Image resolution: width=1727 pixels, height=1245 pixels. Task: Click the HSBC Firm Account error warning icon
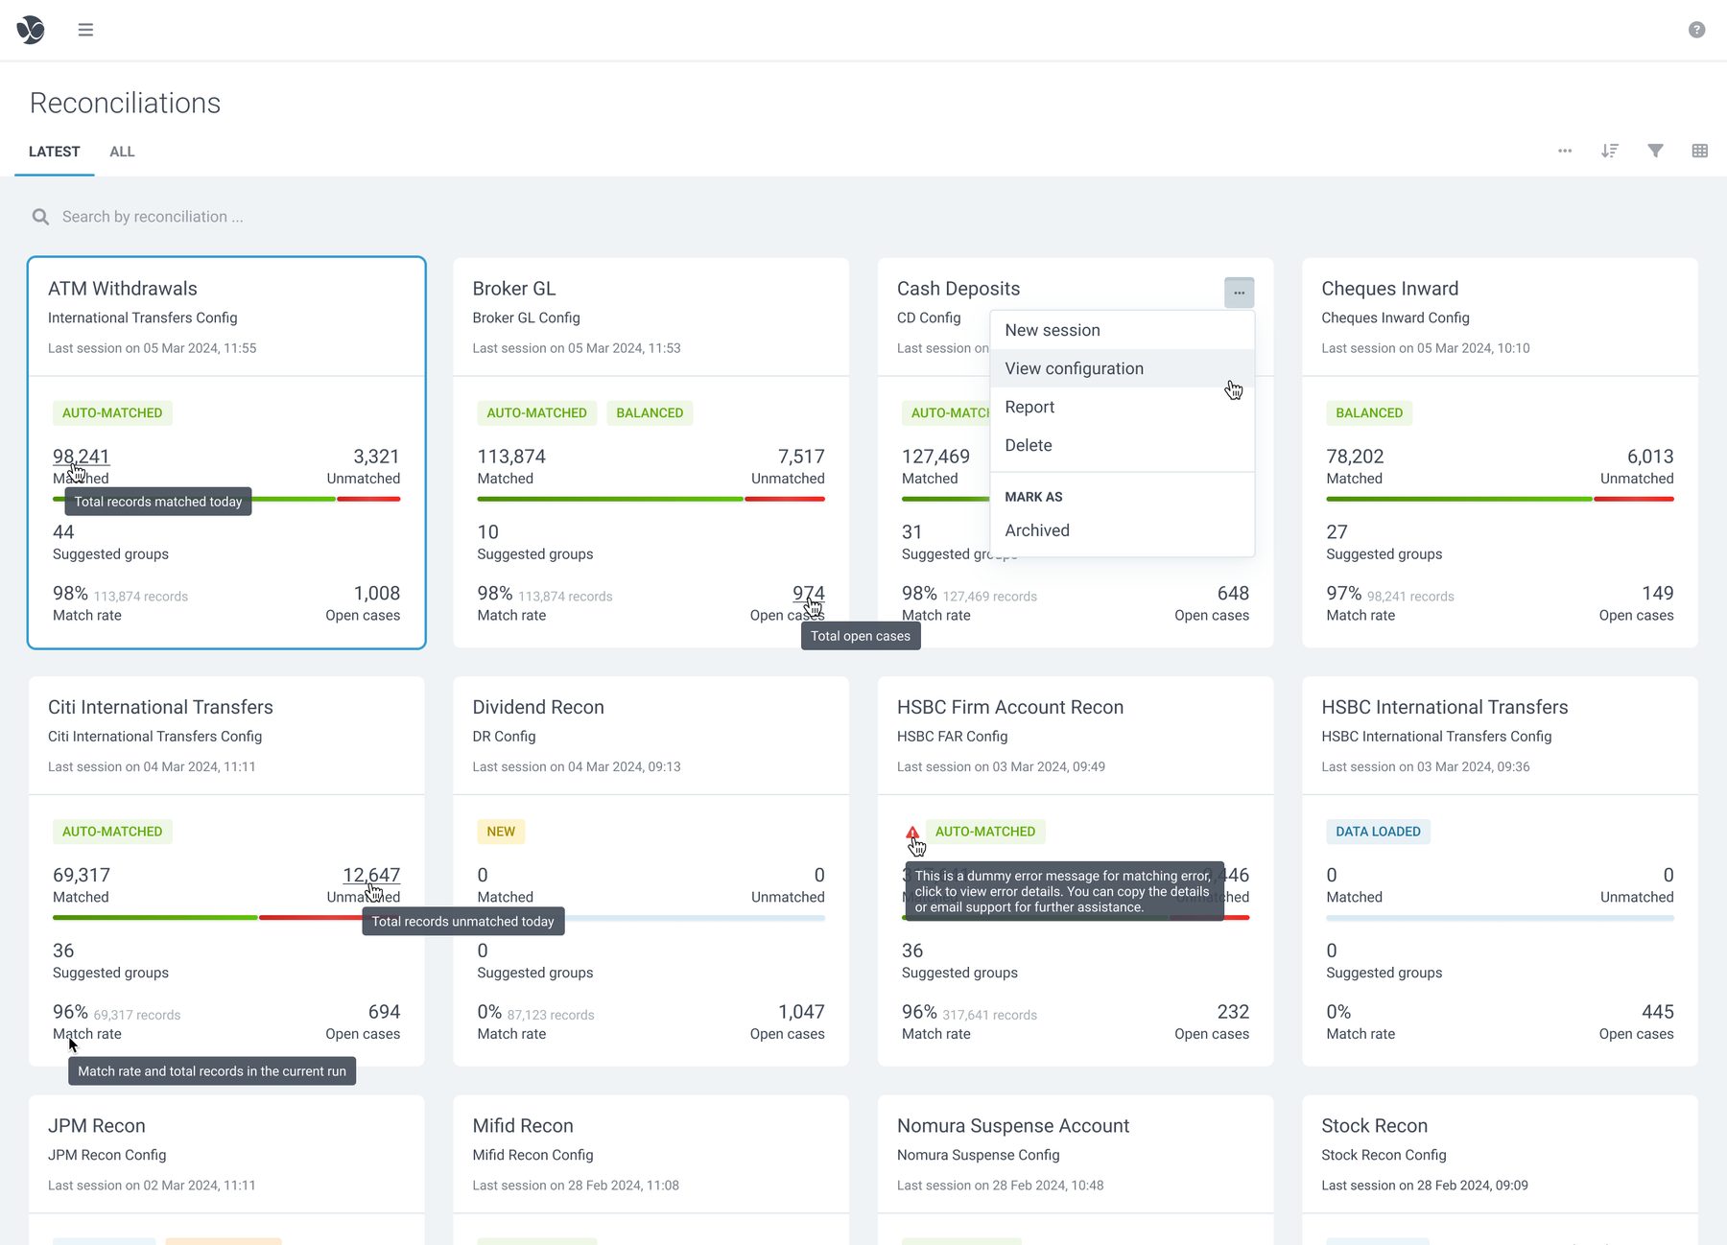pyautogui.click(x=912, y=832)
